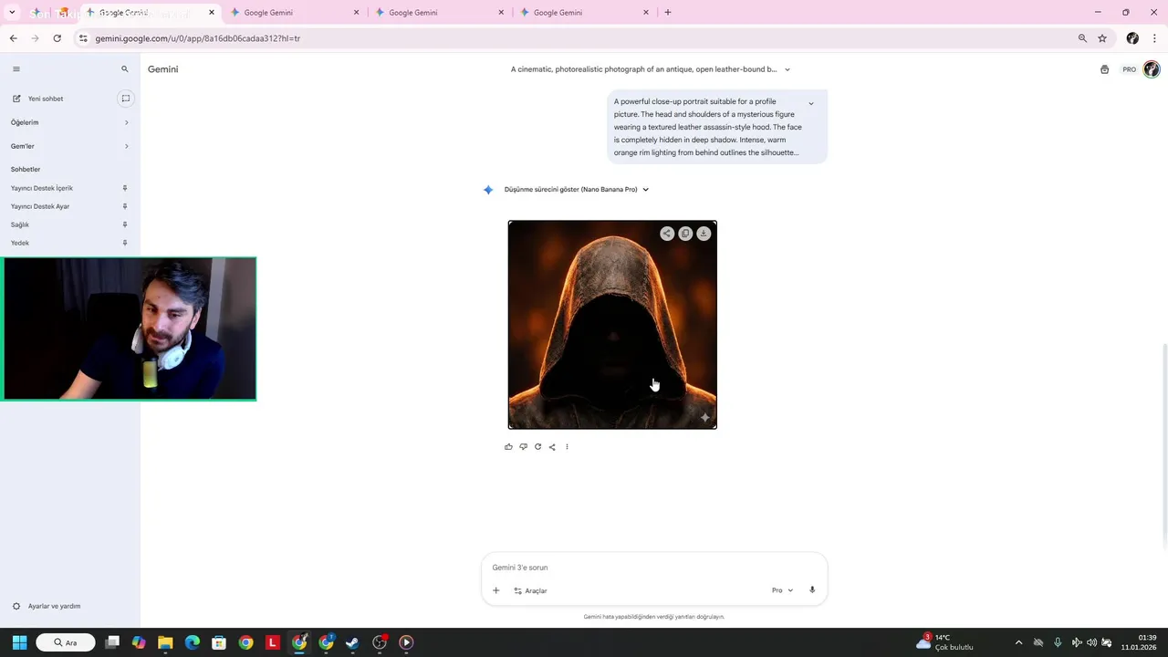Dislike the response with thumbs down
The image size is (1168, 657).
[523, 447]
